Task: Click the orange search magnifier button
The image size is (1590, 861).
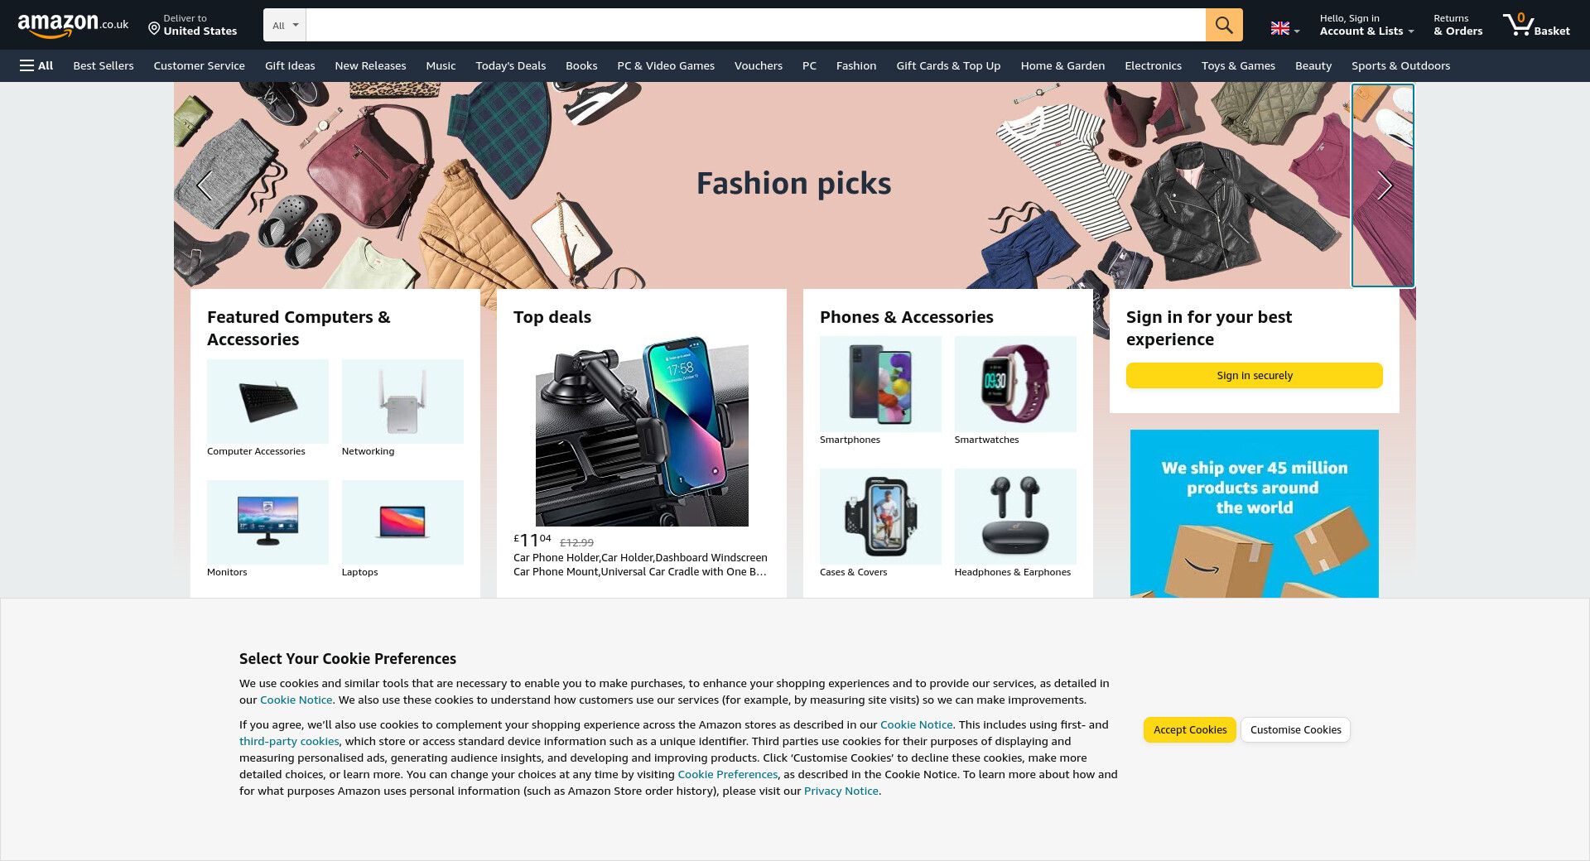Action: click(x=1224, y=25)
